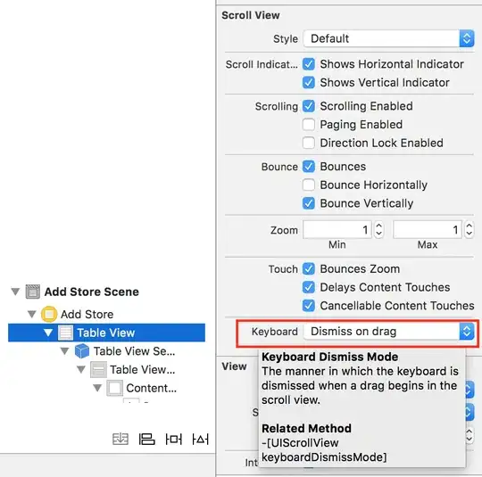
Task: Toggle the Bounce Horizontally checkbox
Action: pos(308,185)
